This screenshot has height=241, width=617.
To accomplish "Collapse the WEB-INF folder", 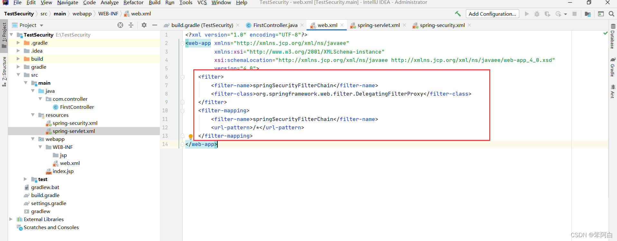I will (40, 147).
